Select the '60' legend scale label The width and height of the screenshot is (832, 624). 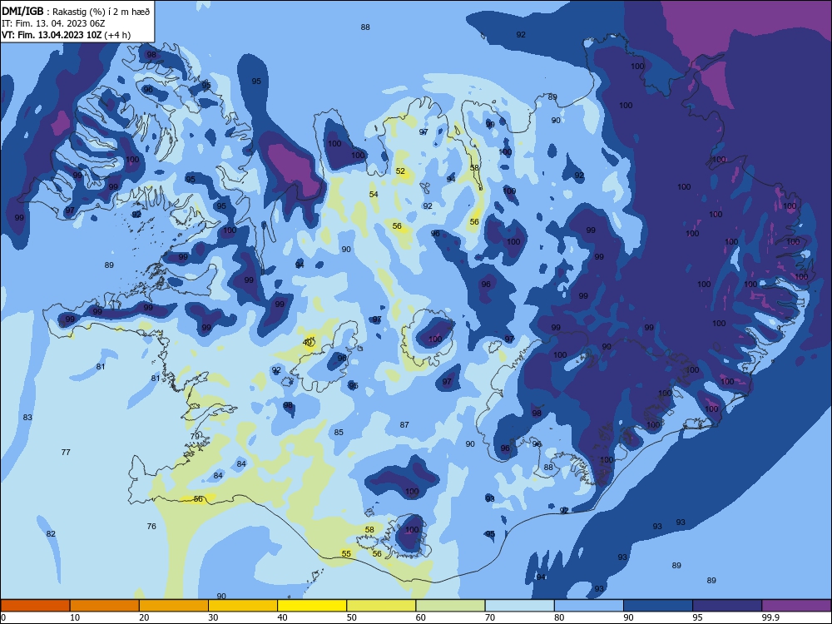421,617
